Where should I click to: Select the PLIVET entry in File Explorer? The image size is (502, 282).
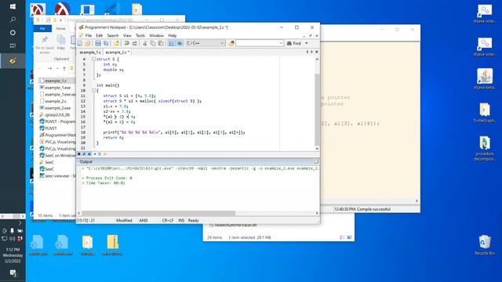pos(50,128)
